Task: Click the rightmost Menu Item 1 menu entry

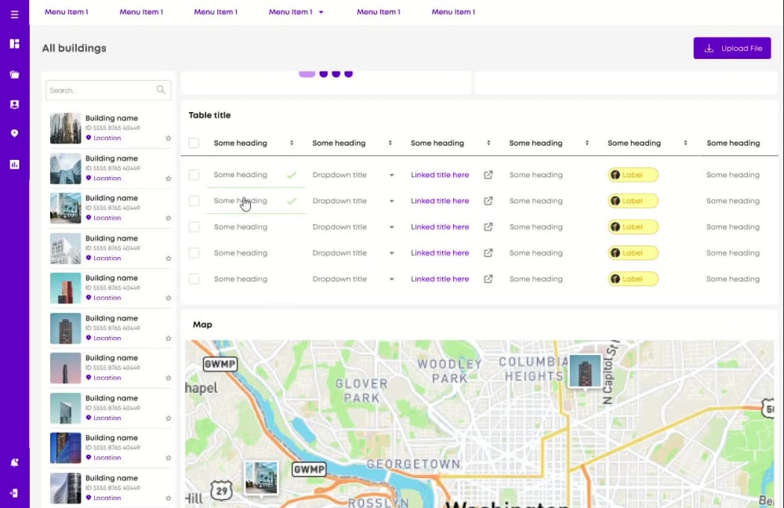Action: pyautogui.click(x=453, y=12)
